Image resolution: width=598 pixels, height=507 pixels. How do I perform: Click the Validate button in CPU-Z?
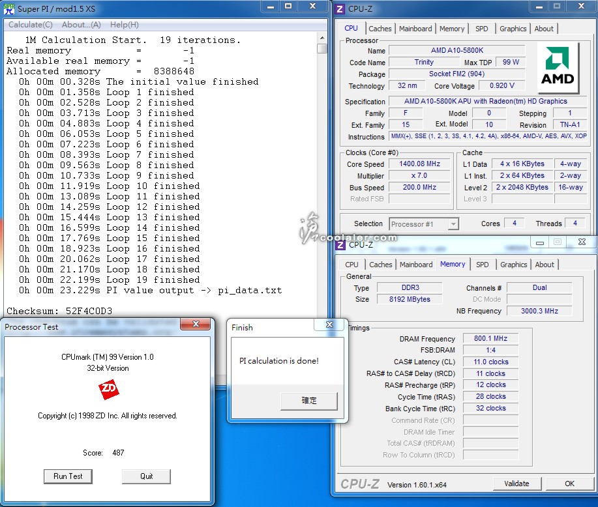[x=516, y=484]
